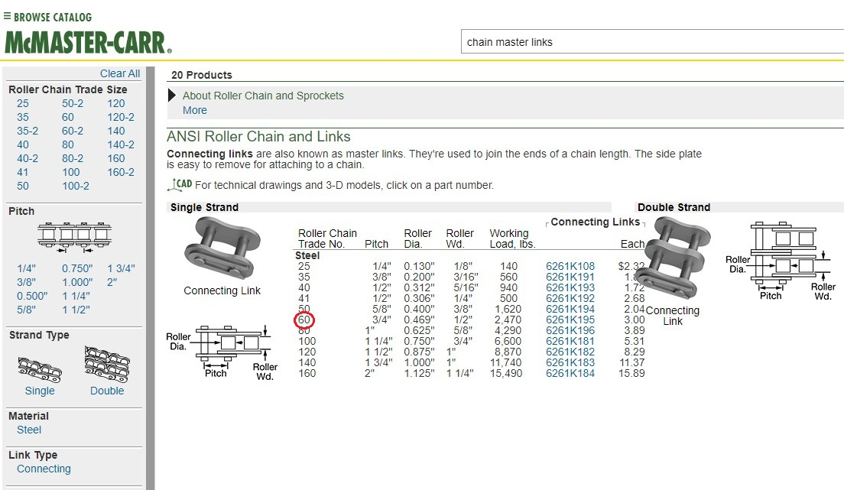Screen dimensions: 844x490
Task: Click the Pitch diagram in sidebar
Action: coord(74,237)
